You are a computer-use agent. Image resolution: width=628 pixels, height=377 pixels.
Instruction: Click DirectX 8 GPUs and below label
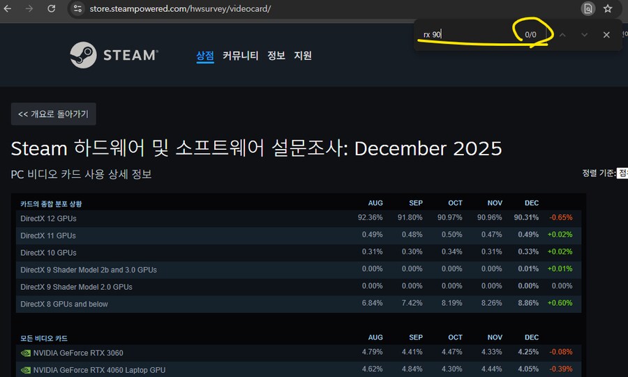[x=64, y=305]
